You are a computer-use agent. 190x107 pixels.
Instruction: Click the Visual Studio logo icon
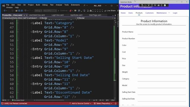[4, 6]
